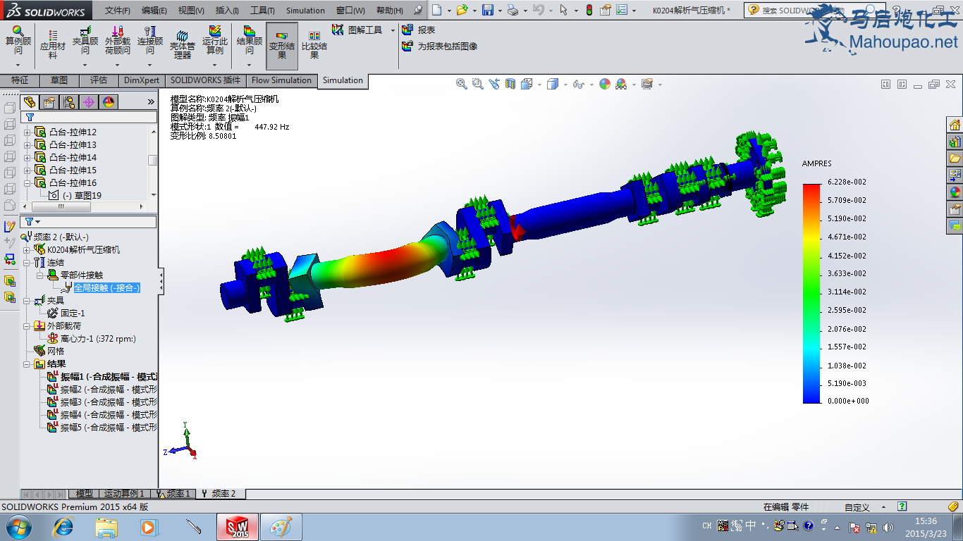Open the Simulation menu
The height and width of the screenshot is (541, 963).
tap(305, 11)
